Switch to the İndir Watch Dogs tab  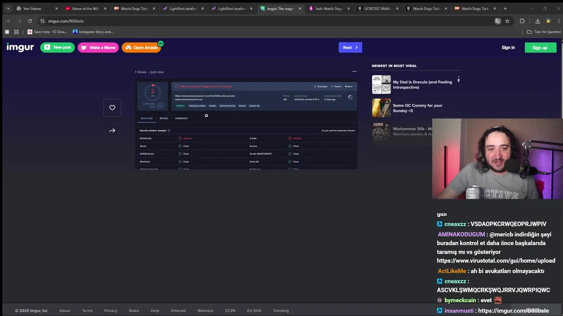coord(329,8)
